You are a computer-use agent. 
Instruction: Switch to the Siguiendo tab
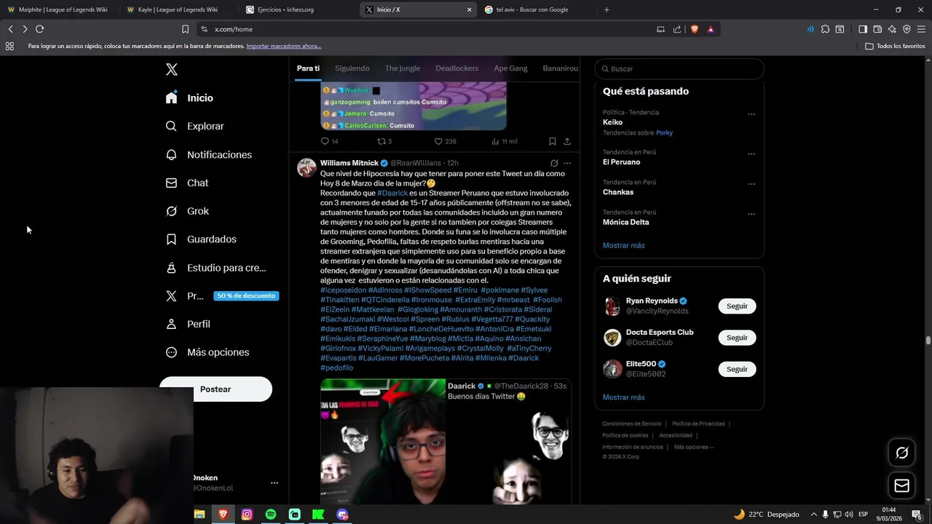[352, 68]
